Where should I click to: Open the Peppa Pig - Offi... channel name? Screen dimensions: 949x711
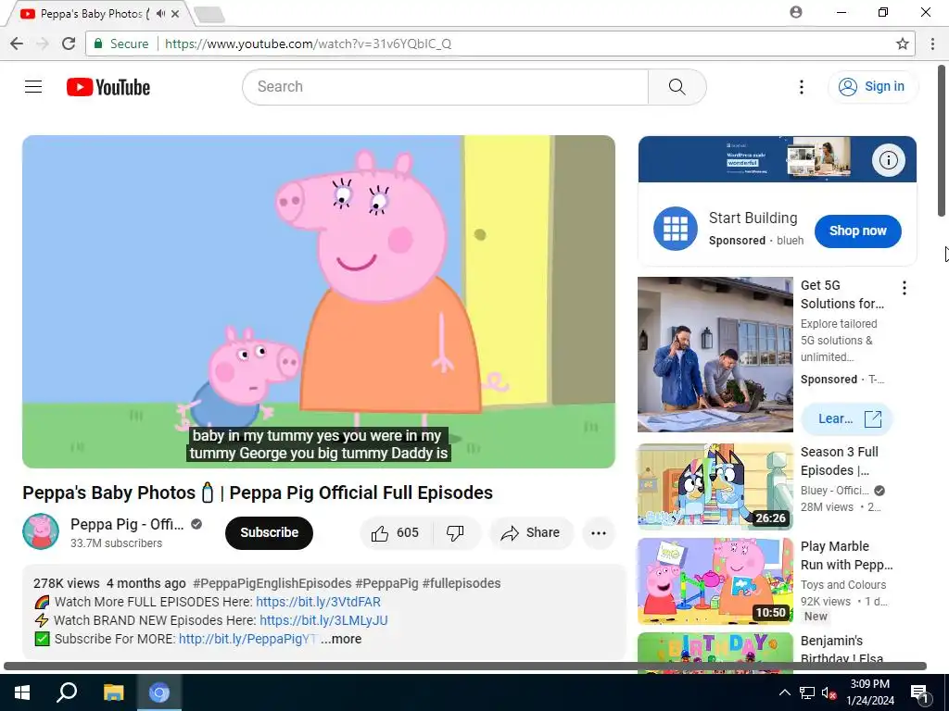coord(127,524)
